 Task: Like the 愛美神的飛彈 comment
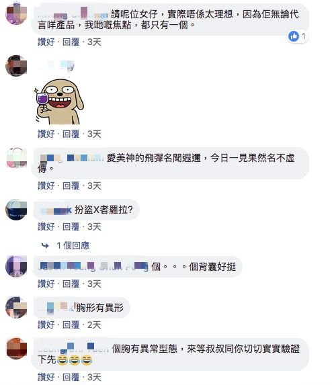tap(46, 185)
